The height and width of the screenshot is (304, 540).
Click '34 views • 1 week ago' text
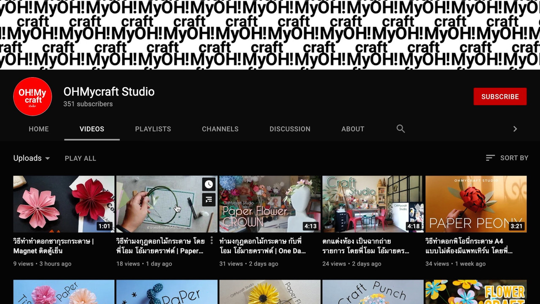click(456, 263)
